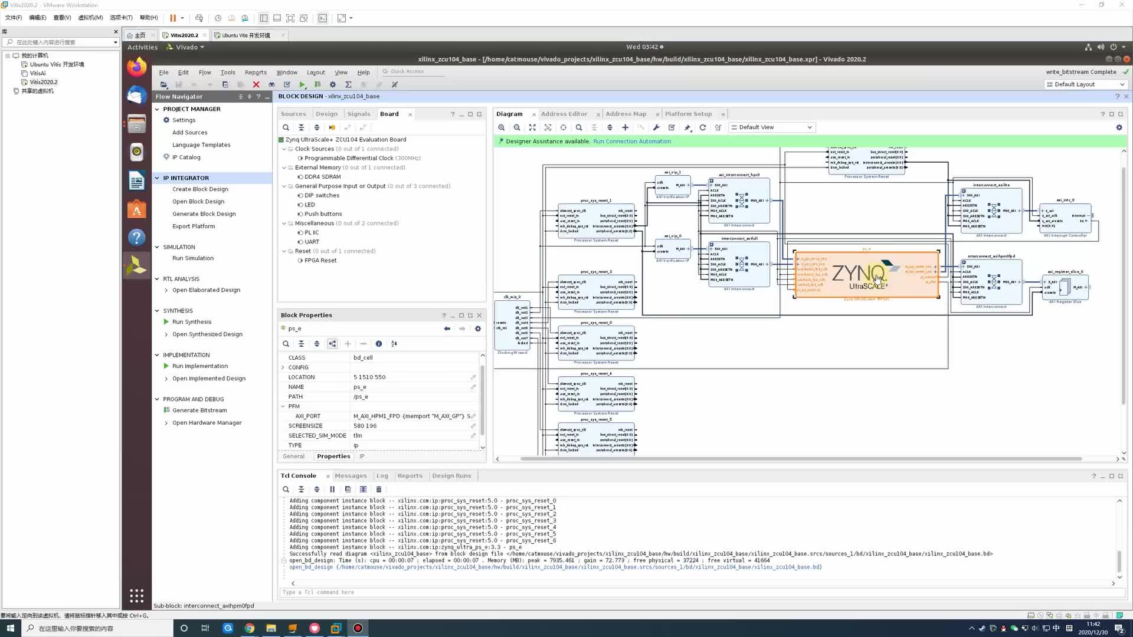Toggle table view in Tcl Console toolbar
This screenshot has width=1133, height=637.
pyautogui.click(x=363, y=490)
